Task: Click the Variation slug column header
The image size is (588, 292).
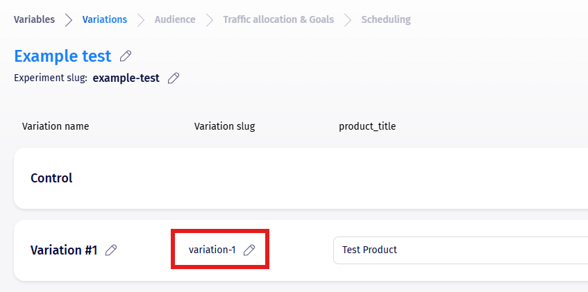Action: tap(224, 126)
